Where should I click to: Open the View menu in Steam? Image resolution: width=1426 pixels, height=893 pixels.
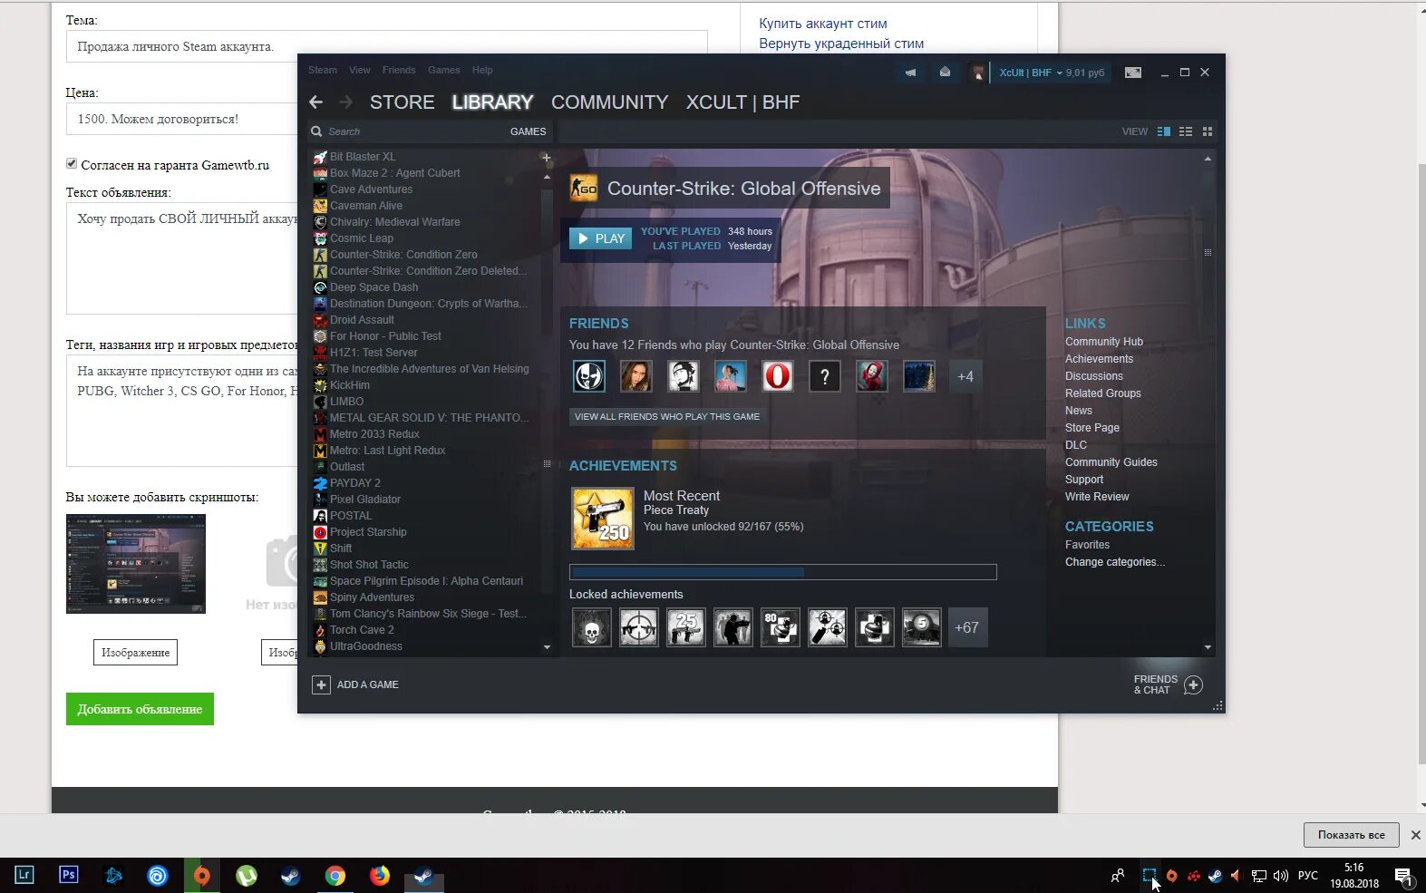pyautogui.click(x=360, y=70)
